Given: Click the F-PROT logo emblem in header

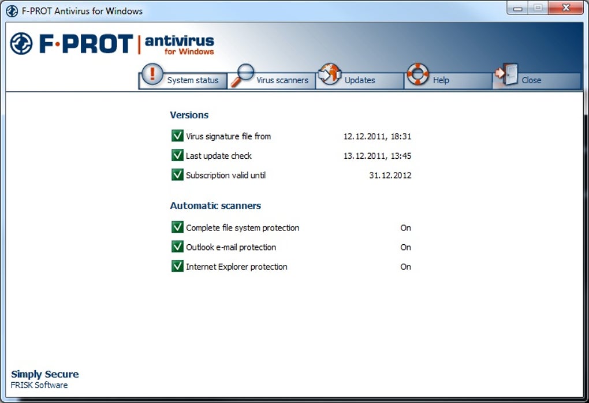Looking at the screenshot, I should point(21,43).
